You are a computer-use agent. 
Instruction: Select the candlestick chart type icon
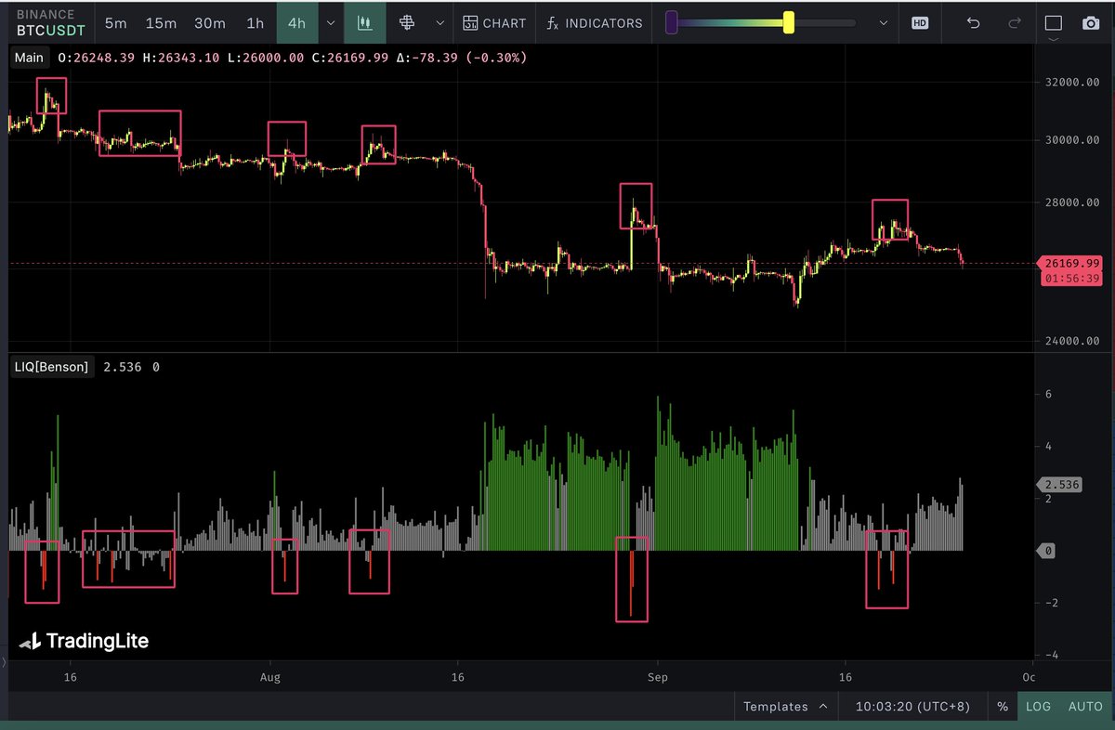(x=364, y=23)
